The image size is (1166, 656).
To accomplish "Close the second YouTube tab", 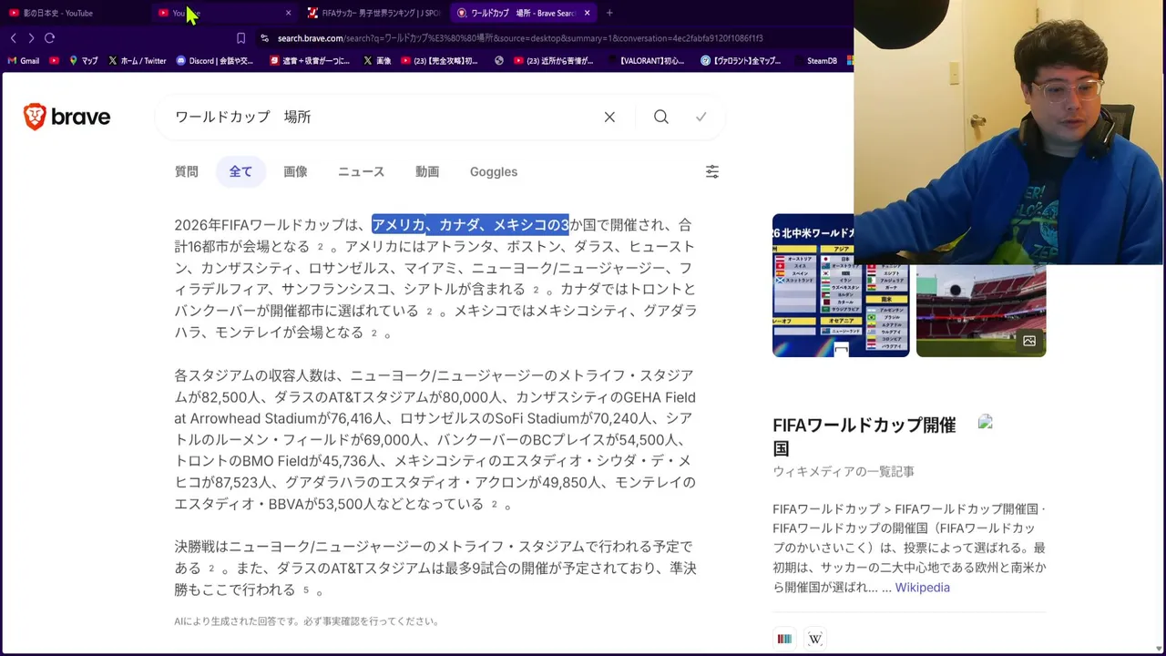I will 288,13.
